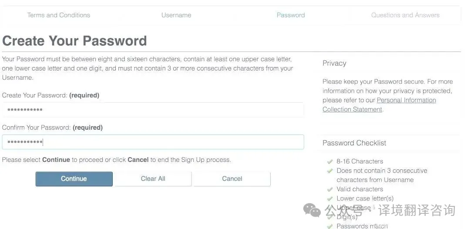Click the Clear All button

[153, 178]
